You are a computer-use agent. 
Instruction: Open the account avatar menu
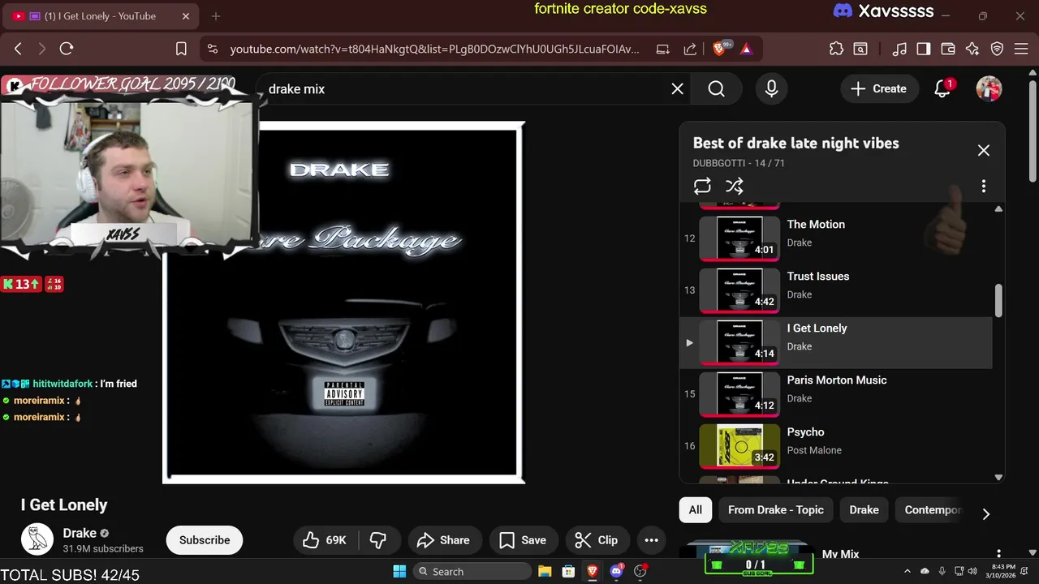tap(989, 88)
